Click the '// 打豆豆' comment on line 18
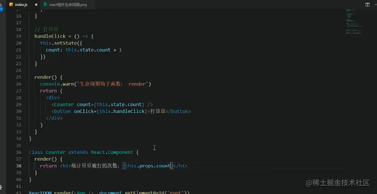This screenshot has width=377, height=194. (x=46, y=29)
